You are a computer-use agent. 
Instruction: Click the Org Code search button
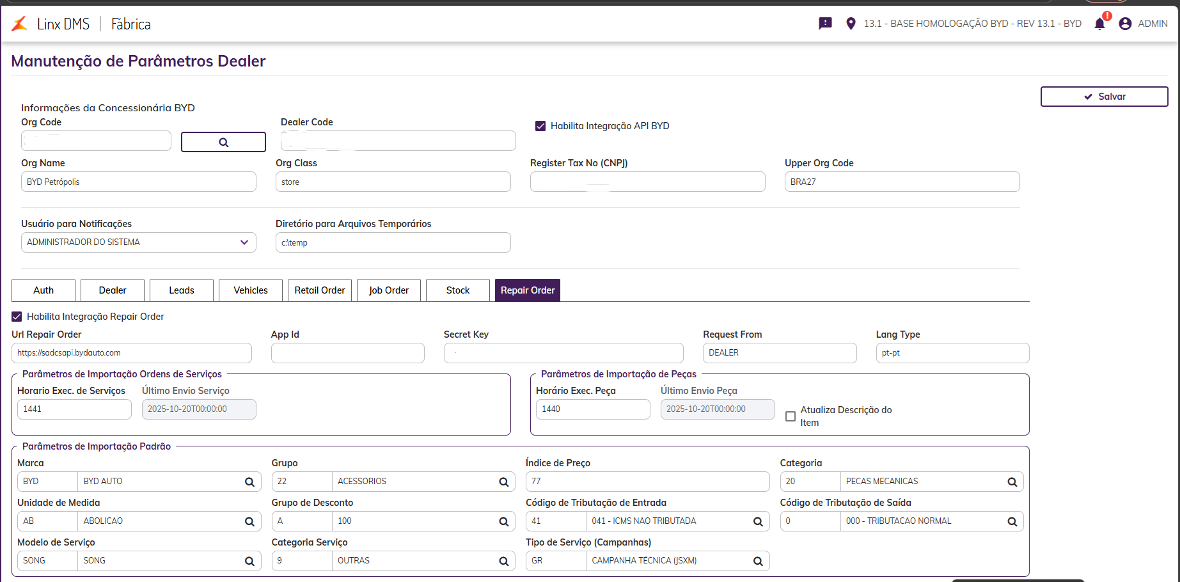[x=223, y=142]
